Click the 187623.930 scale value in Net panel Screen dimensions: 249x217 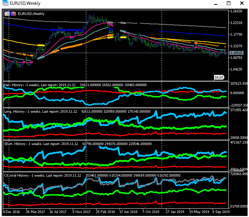coord(239,84)
